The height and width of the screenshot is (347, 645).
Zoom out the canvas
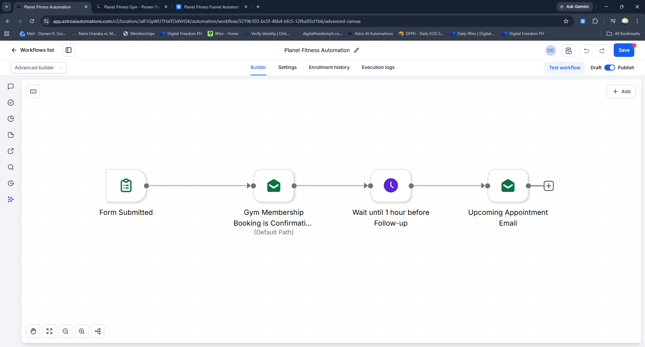(66, 331)
